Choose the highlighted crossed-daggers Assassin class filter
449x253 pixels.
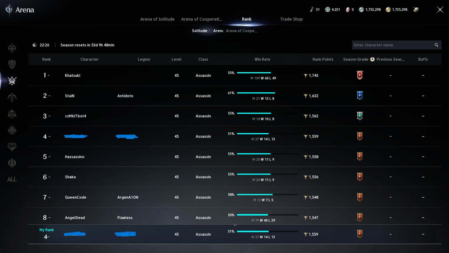tap(12, 81)
